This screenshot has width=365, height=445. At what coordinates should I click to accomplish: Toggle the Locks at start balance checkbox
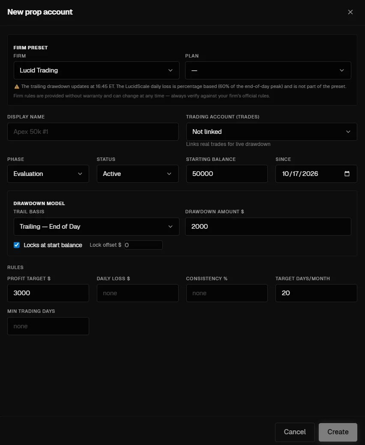pyautogui.click(x=17, y=245)
